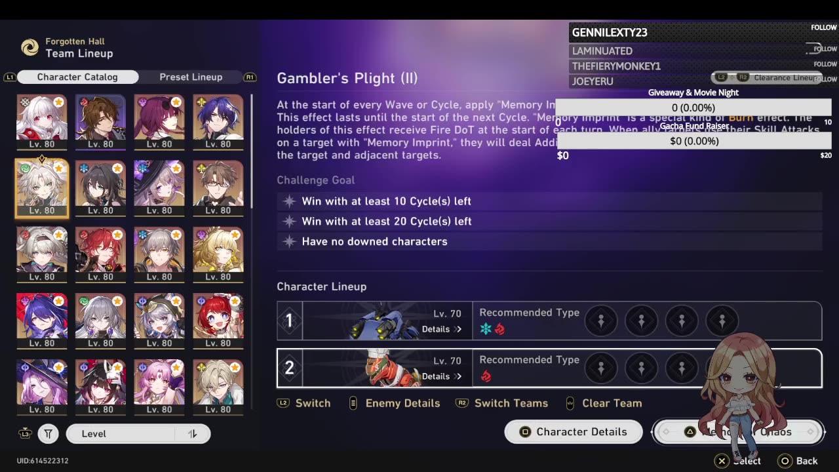Click the Fire type icon for Team 2
Viewport: 839px width, 472px height.
(486, 376)
